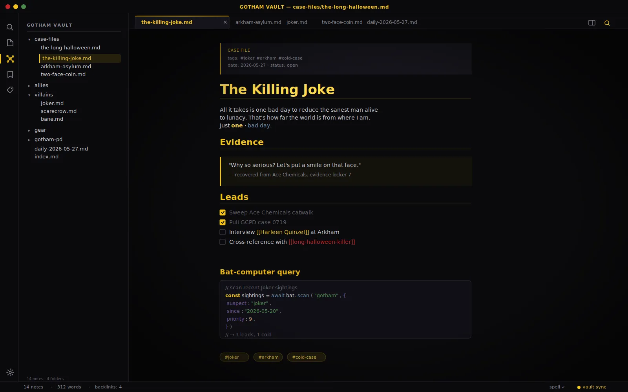Click the #arkham tag pill
628x392 pixels.
(268, 357)
